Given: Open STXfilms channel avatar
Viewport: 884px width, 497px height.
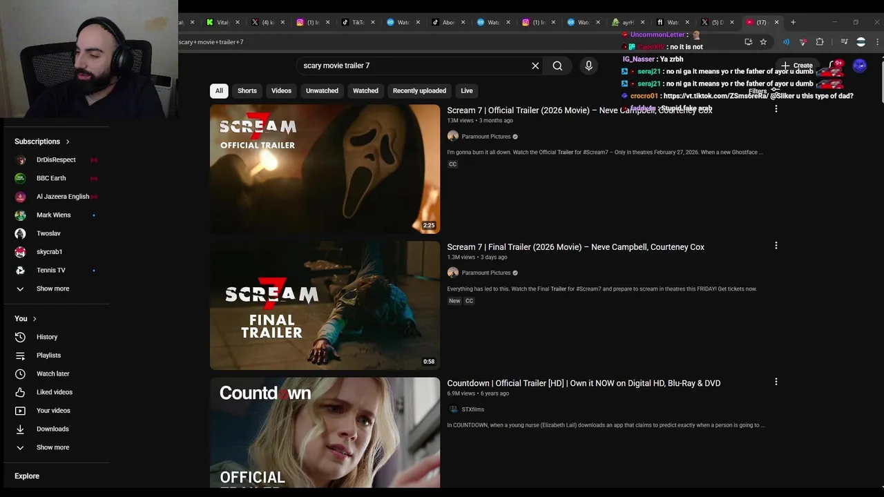Looking at the screenshot, I should 453,409.
